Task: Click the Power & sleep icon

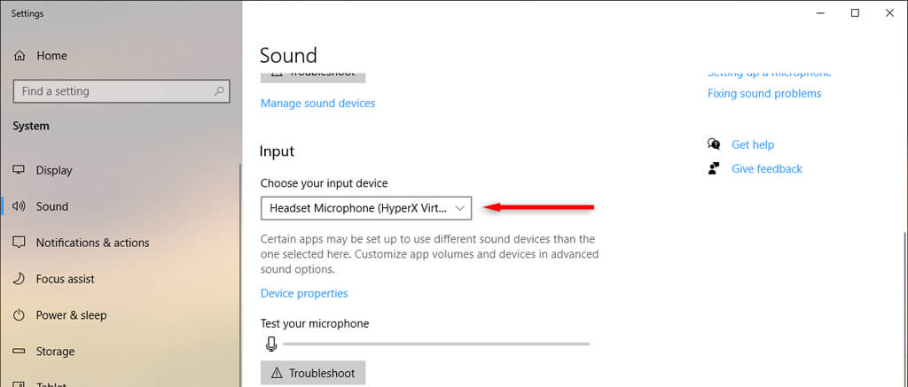Action: click(20, 315)
